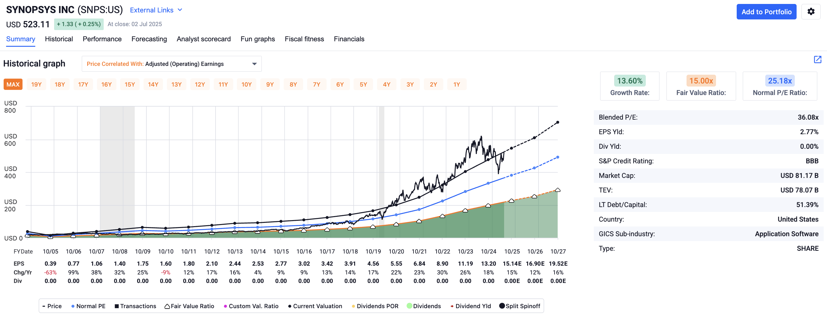Click the Add to Portfolio button

coord(766,12)
